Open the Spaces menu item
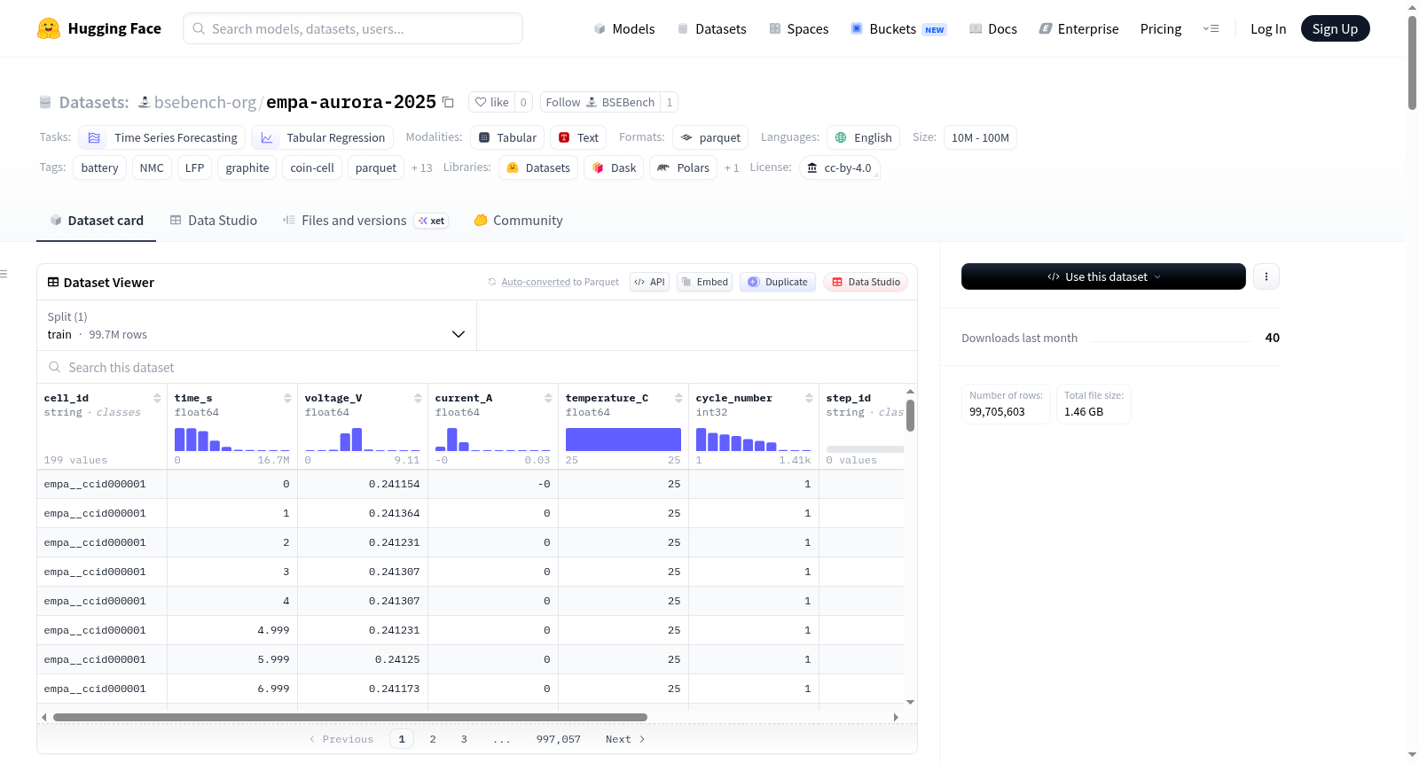Screen dimensions: 1419x763 coord(799,28)
